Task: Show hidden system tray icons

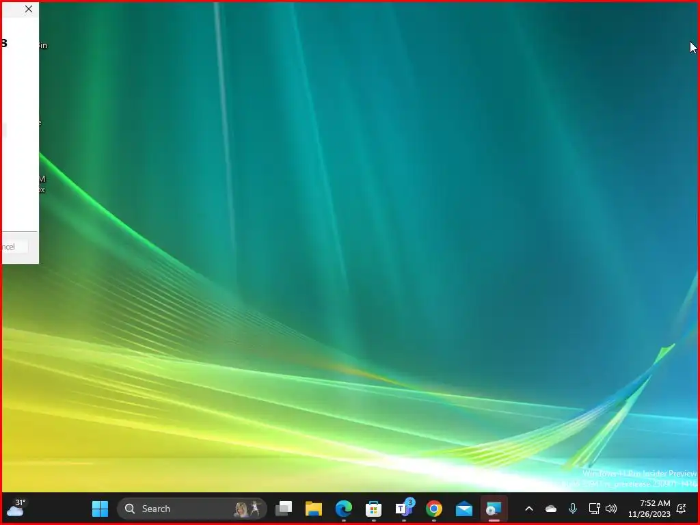Action: pos(529,509)
